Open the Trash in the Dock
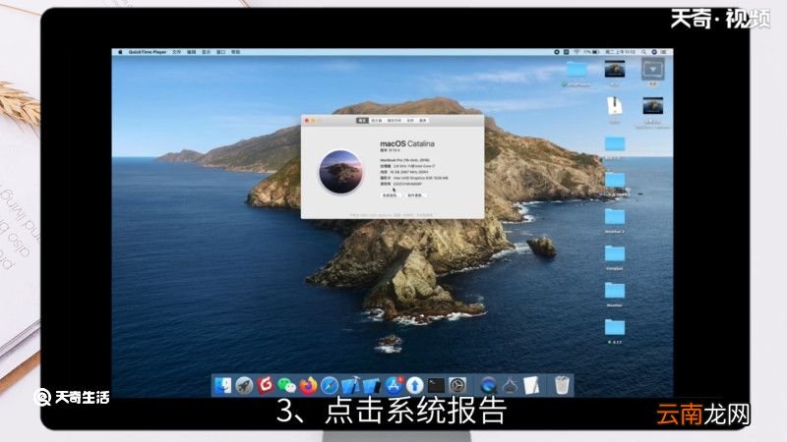The image size is (787, 442). point(562,385)
